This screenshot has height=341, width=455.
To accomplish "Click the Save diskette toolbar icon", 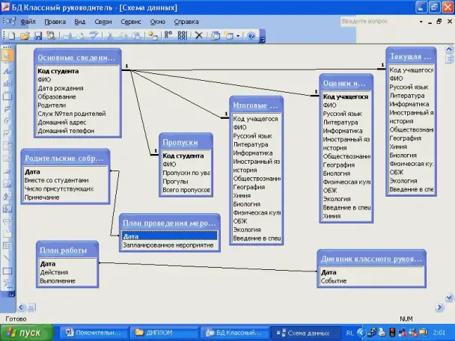I will (x=36, y=35).
